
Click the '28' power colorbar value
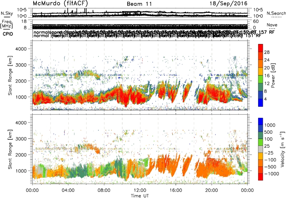[267, 52]
